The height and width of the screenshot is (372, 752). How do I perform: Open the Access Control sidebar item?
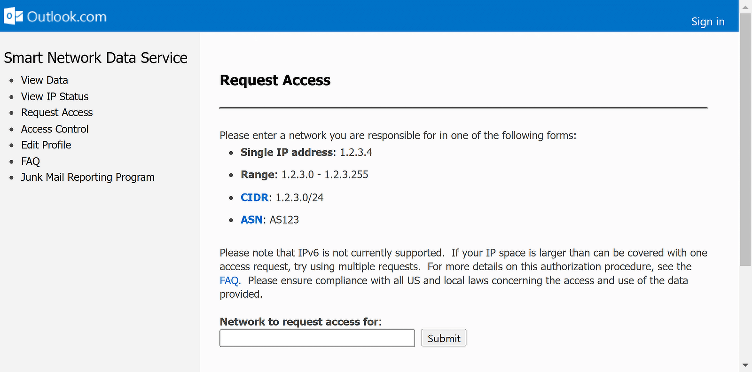pyautogui.click(x=55, y=129)
